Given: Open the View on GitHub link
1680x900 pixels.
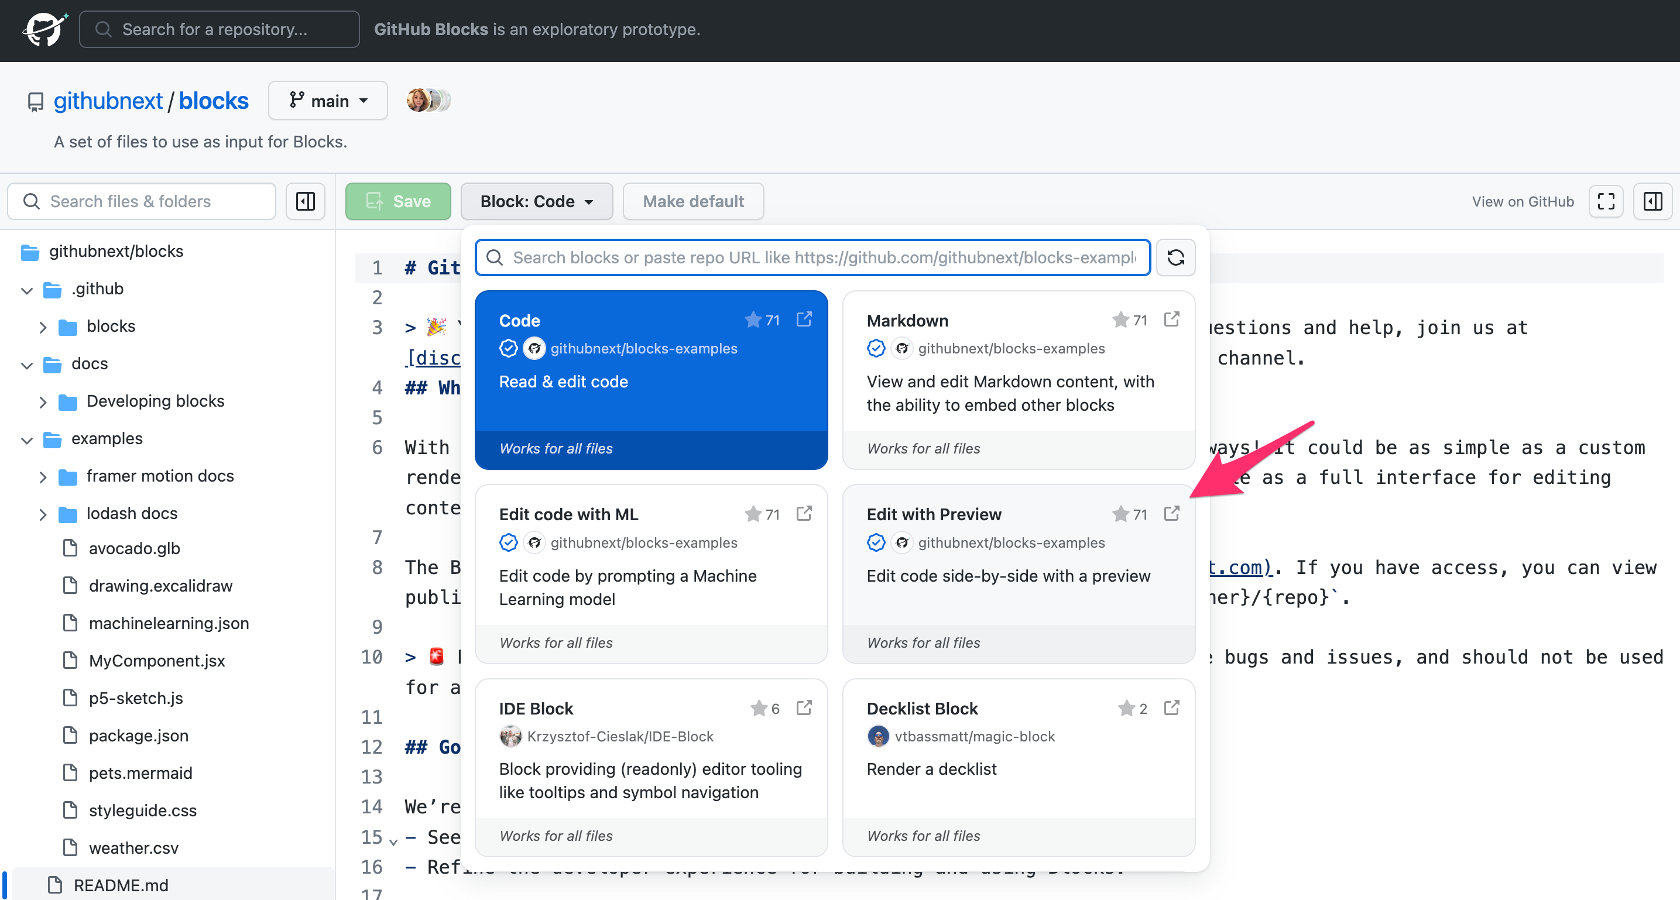Looking at the screenshot, I should (1522, 201).
